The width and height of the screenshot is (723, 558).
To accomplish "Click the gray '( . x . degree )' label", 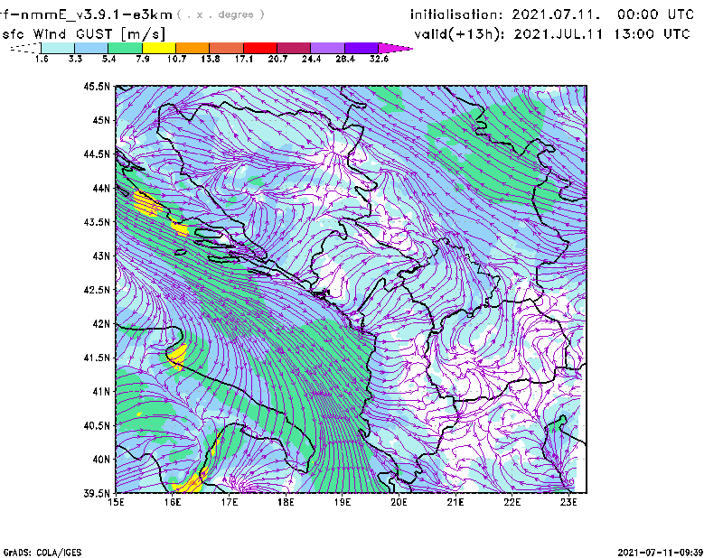I will [x=221, y=14].
